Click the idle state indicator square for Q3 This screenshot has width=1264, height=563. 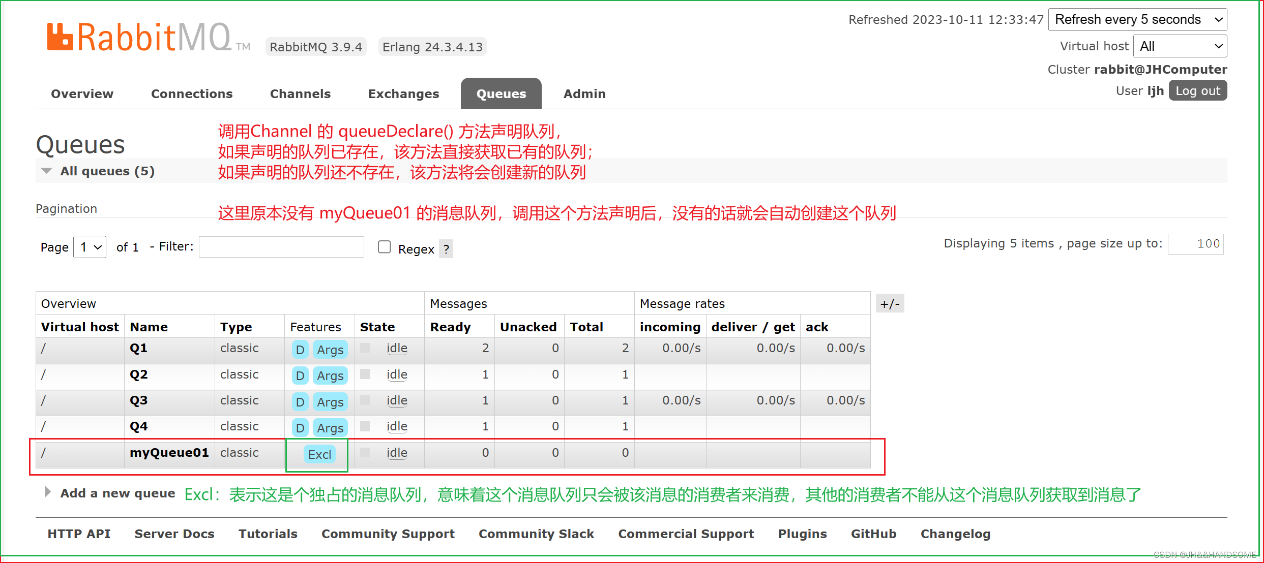(365, 400)
